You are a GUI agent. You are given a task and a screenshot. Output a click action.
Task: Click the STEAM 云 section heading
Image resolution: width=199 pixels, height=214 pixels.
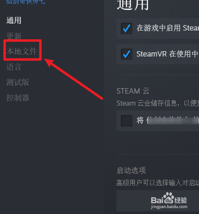133,91
